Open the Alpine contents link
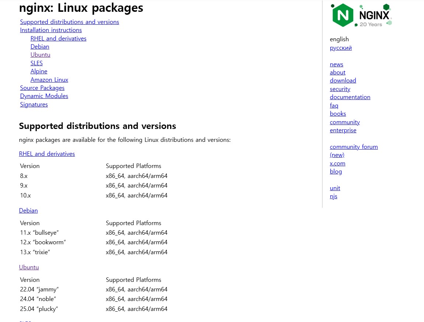Viewport: 424px width, 322px height. point(39,71)
